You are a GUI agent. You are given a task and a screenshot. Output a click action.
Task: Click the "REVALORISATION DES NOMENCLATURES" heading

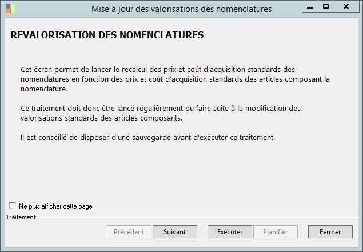pyautogui.click(x=107, y=35)
